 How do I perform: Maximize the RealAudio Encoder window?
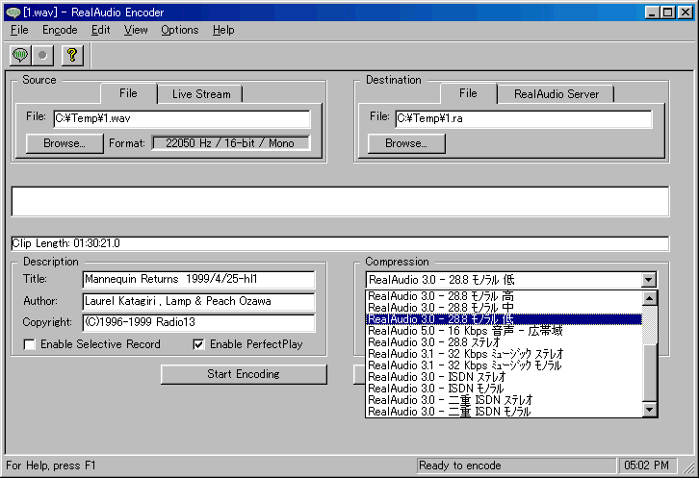(x=668, y=13)
